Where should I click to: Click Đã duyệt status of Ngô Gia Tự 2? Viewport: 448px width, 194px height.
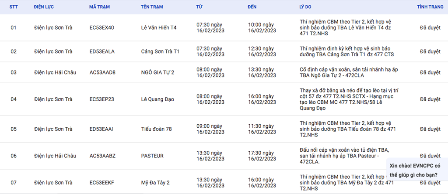pos(430,72)
